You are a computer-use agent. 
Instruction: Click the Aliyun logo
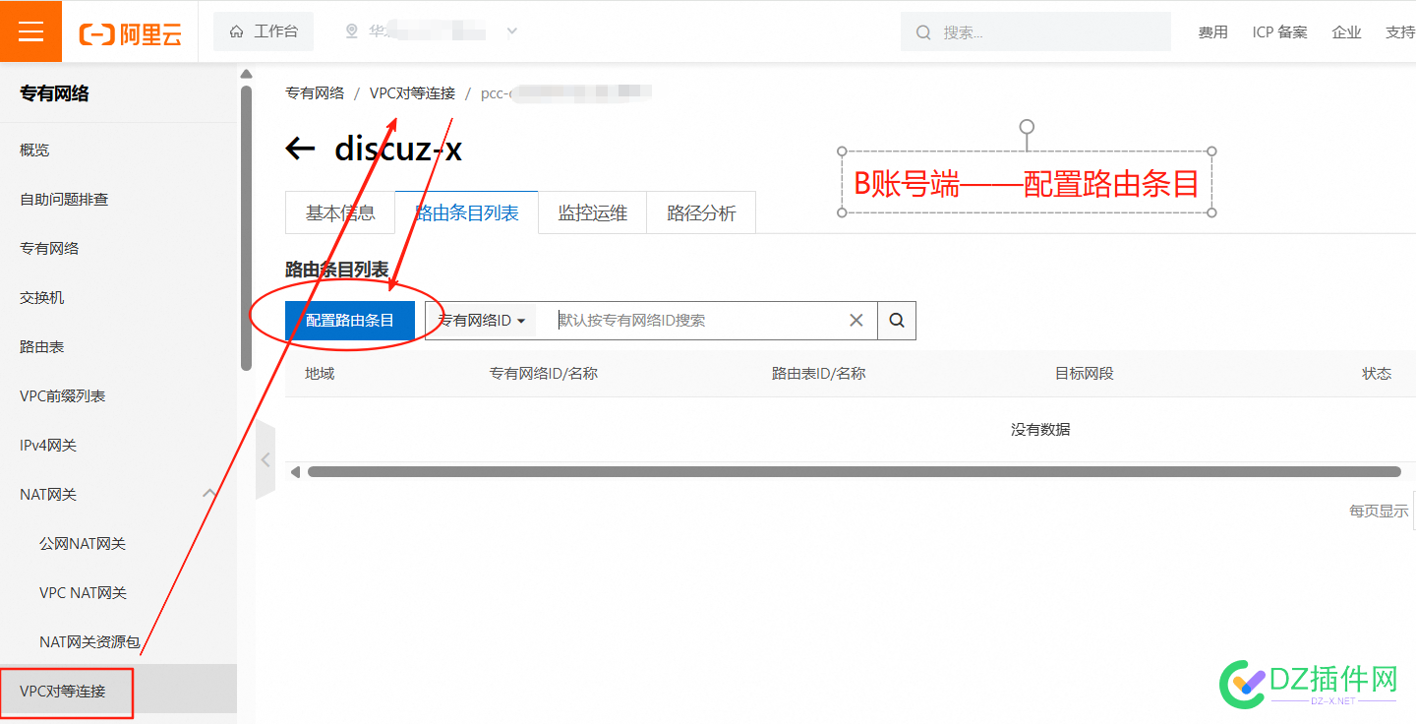[x=129, y=30]
